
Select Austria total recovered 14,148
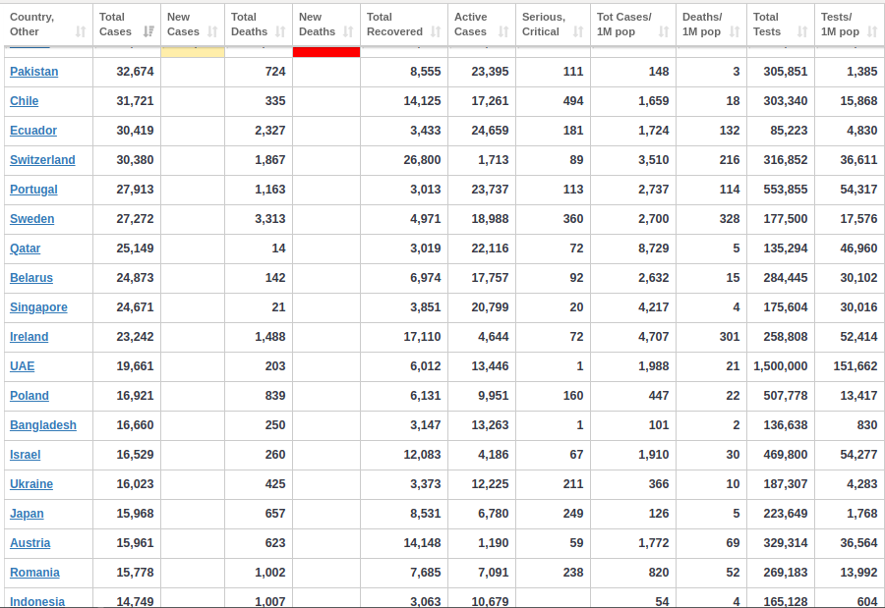coord(422,543)
